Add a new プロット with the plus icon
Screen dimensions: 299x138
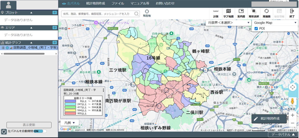point(55,13)
